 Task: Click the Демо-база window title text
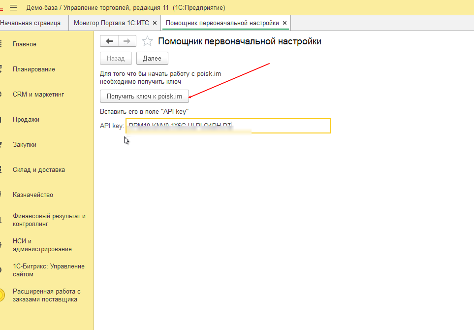coord(126,8)
